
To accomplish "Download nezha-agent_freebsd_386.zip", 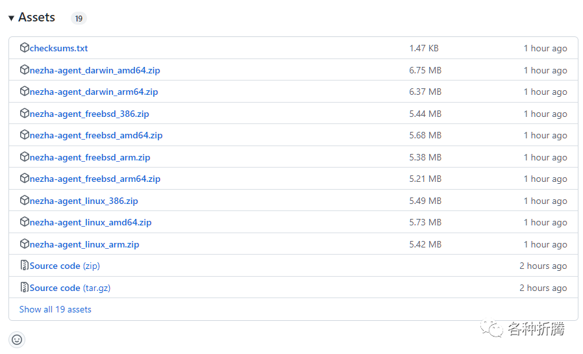I will (x=89, y=114).
